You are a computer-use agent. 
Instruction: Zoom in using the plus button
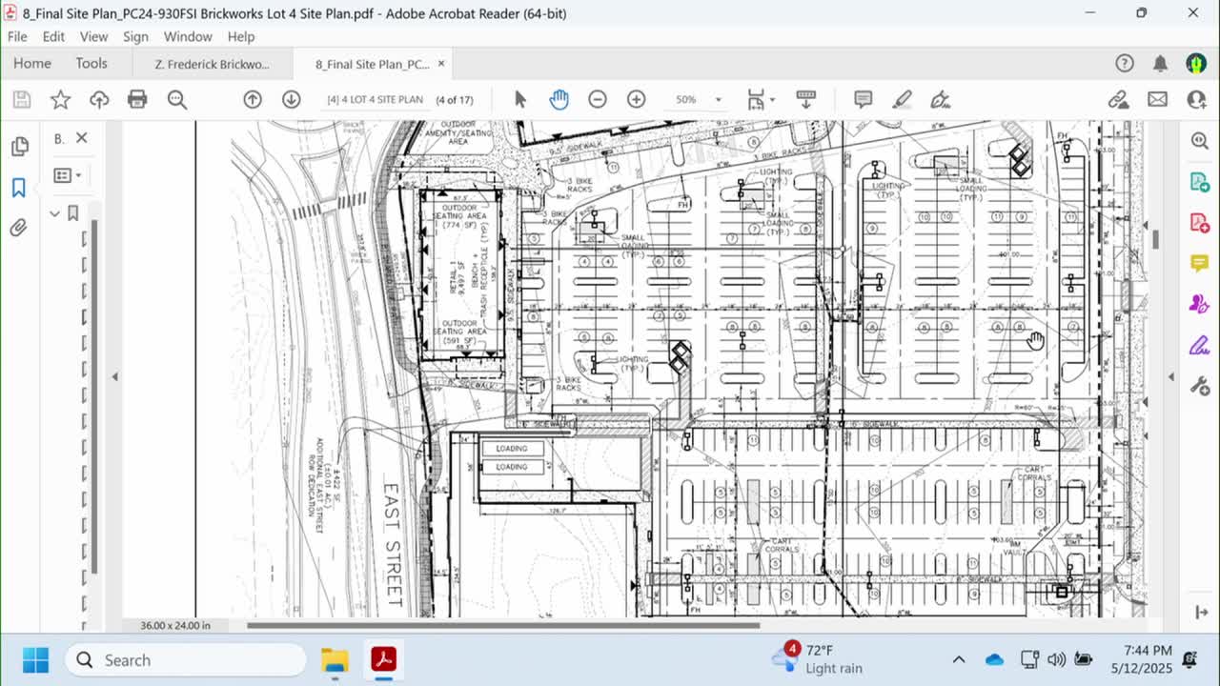coord(636,99)
